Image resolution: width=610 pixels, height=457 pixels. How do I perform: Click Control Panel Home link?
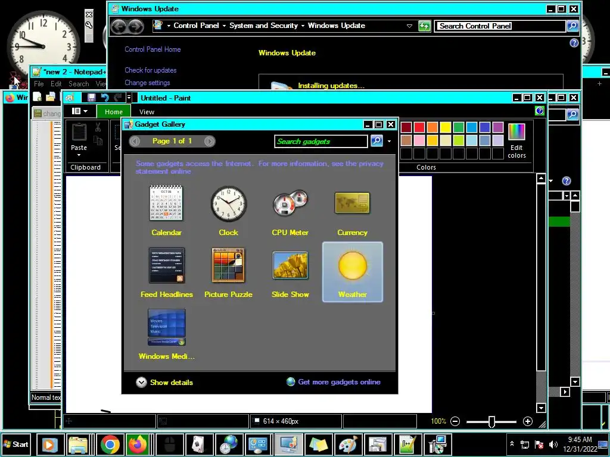152,49
